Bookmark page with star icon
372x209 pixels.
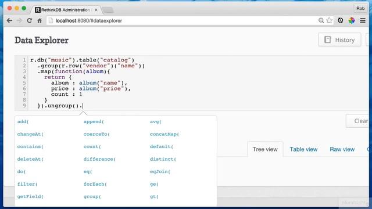pyautogui.click(x=329, y=21)
